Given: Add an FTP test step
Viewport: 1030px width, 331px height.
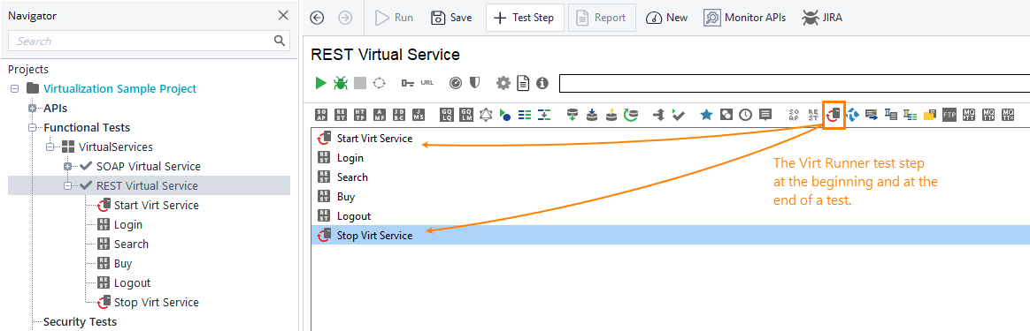Looking at the screenshot, I should tap(949, 116).
